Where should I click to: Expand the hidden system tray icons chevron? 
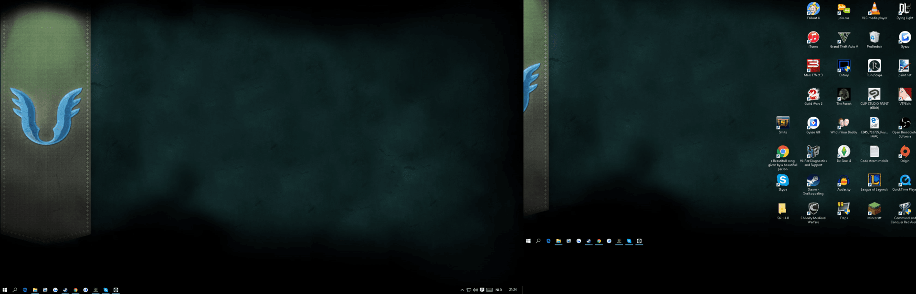462,290
